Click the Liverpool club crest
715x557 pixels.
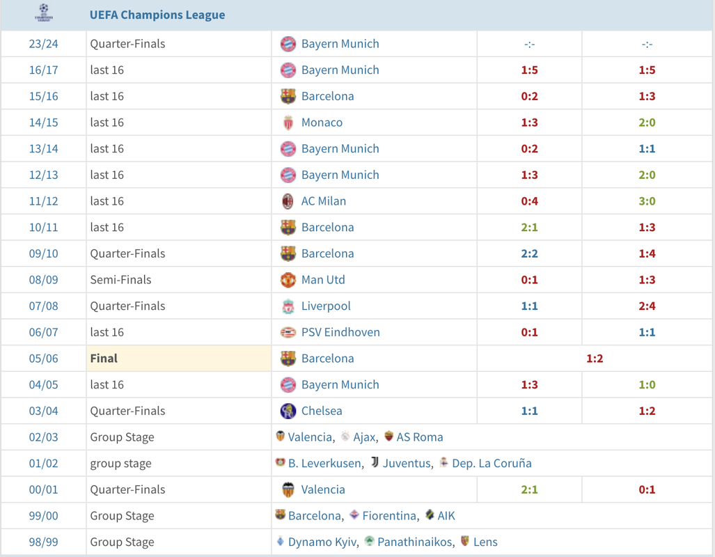point(288,306)
